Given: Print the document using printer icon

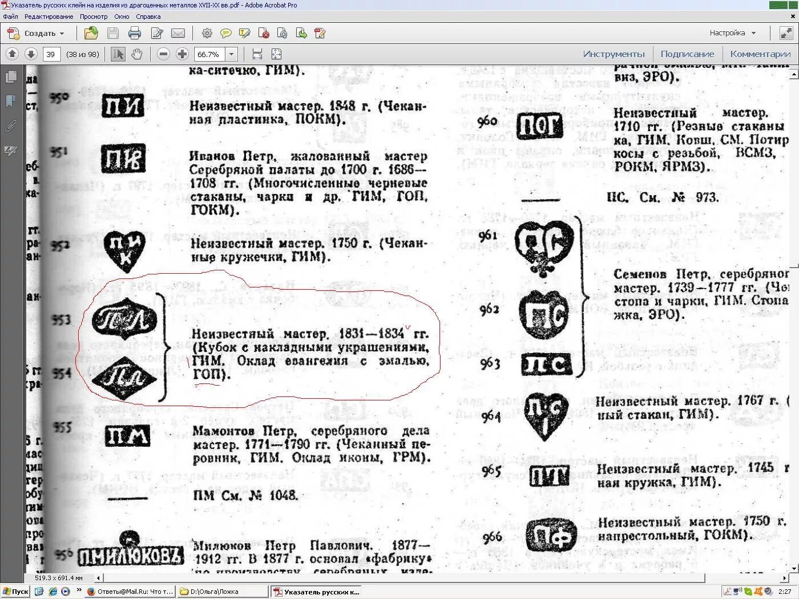Looking at the screenshot, I should pos(135,34).
